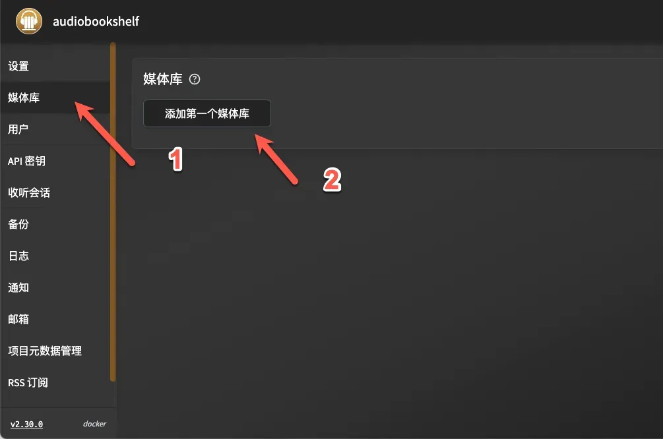Screen dimensions: 663x439
Task: Click the v2.30.0 version link
Action: pyautogui.click(x=26, y=424)
